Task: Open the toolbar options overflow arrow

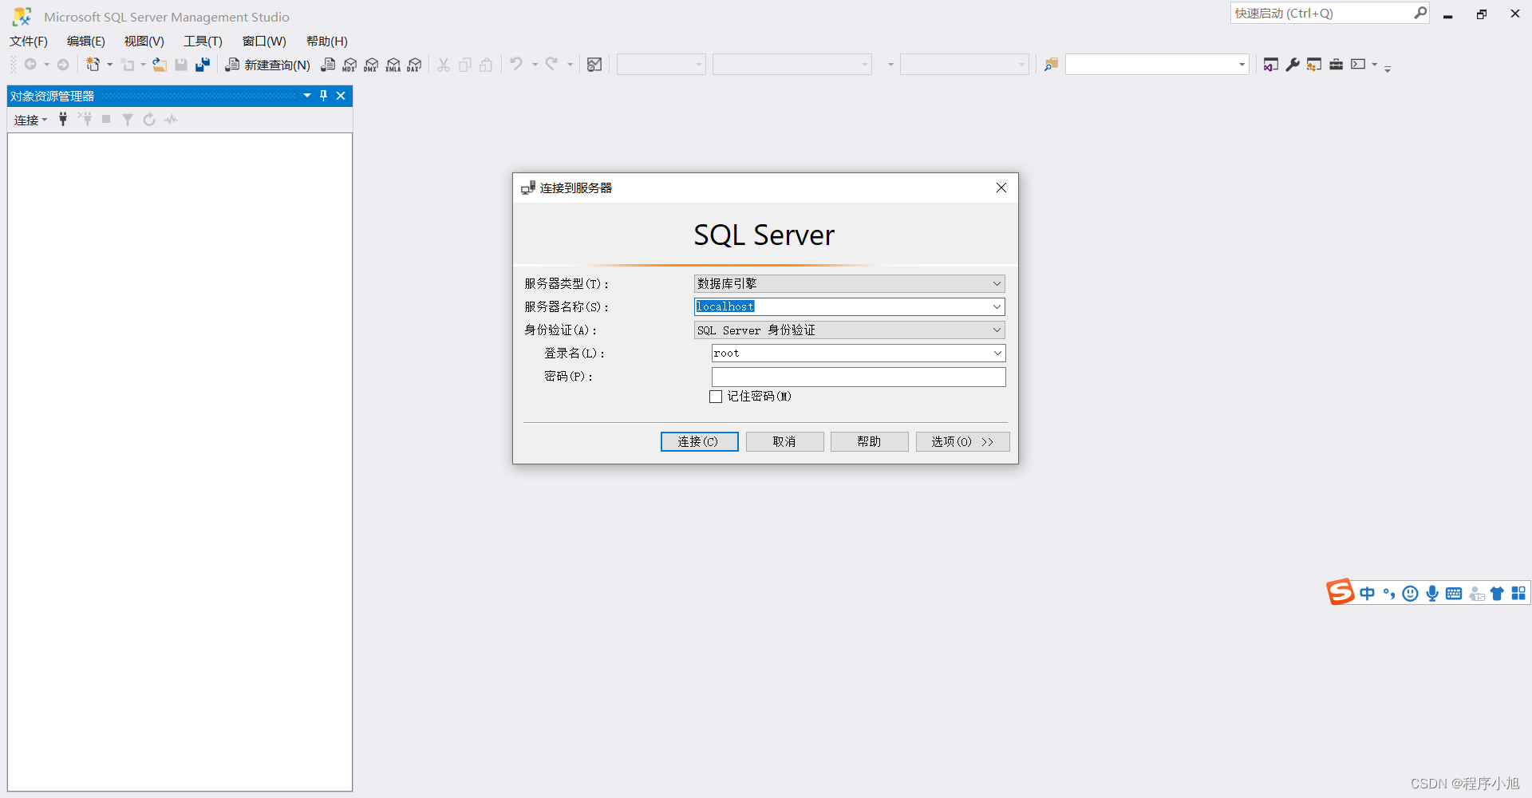Action: pos(1388,69)
